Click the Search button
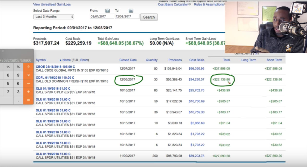307x167 pixels. [x=149, y=17]
